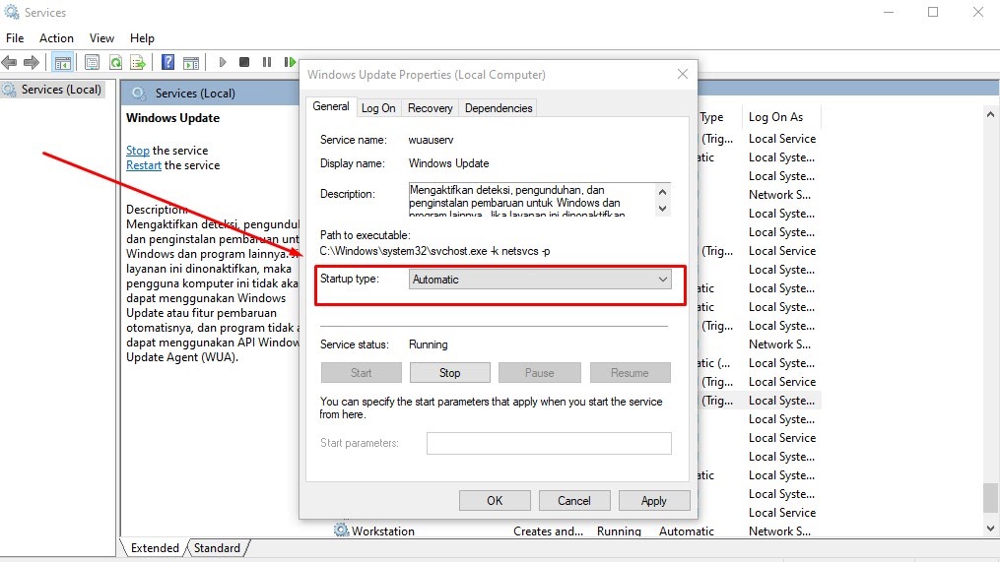Viewport: 1000px width, 562px height.
Task: Click the Apply button
Action: [654, 500]
